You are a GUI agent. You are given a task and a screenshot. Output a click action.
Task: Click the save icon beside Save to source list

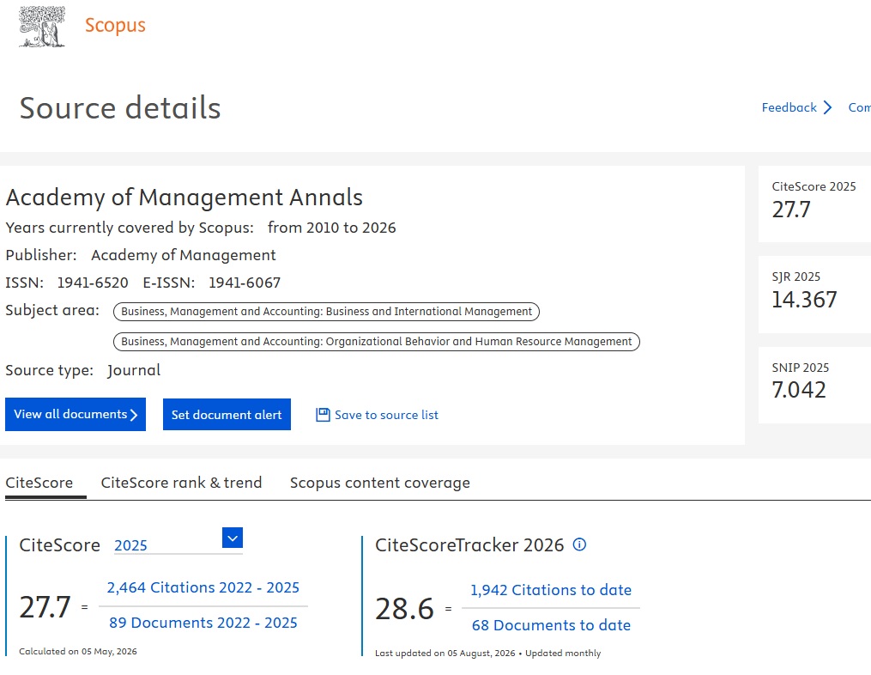tap(323, 415)
